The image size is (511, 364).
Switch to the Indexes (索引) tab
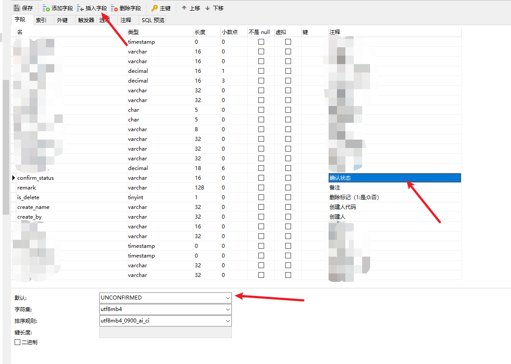coord(41,20)
